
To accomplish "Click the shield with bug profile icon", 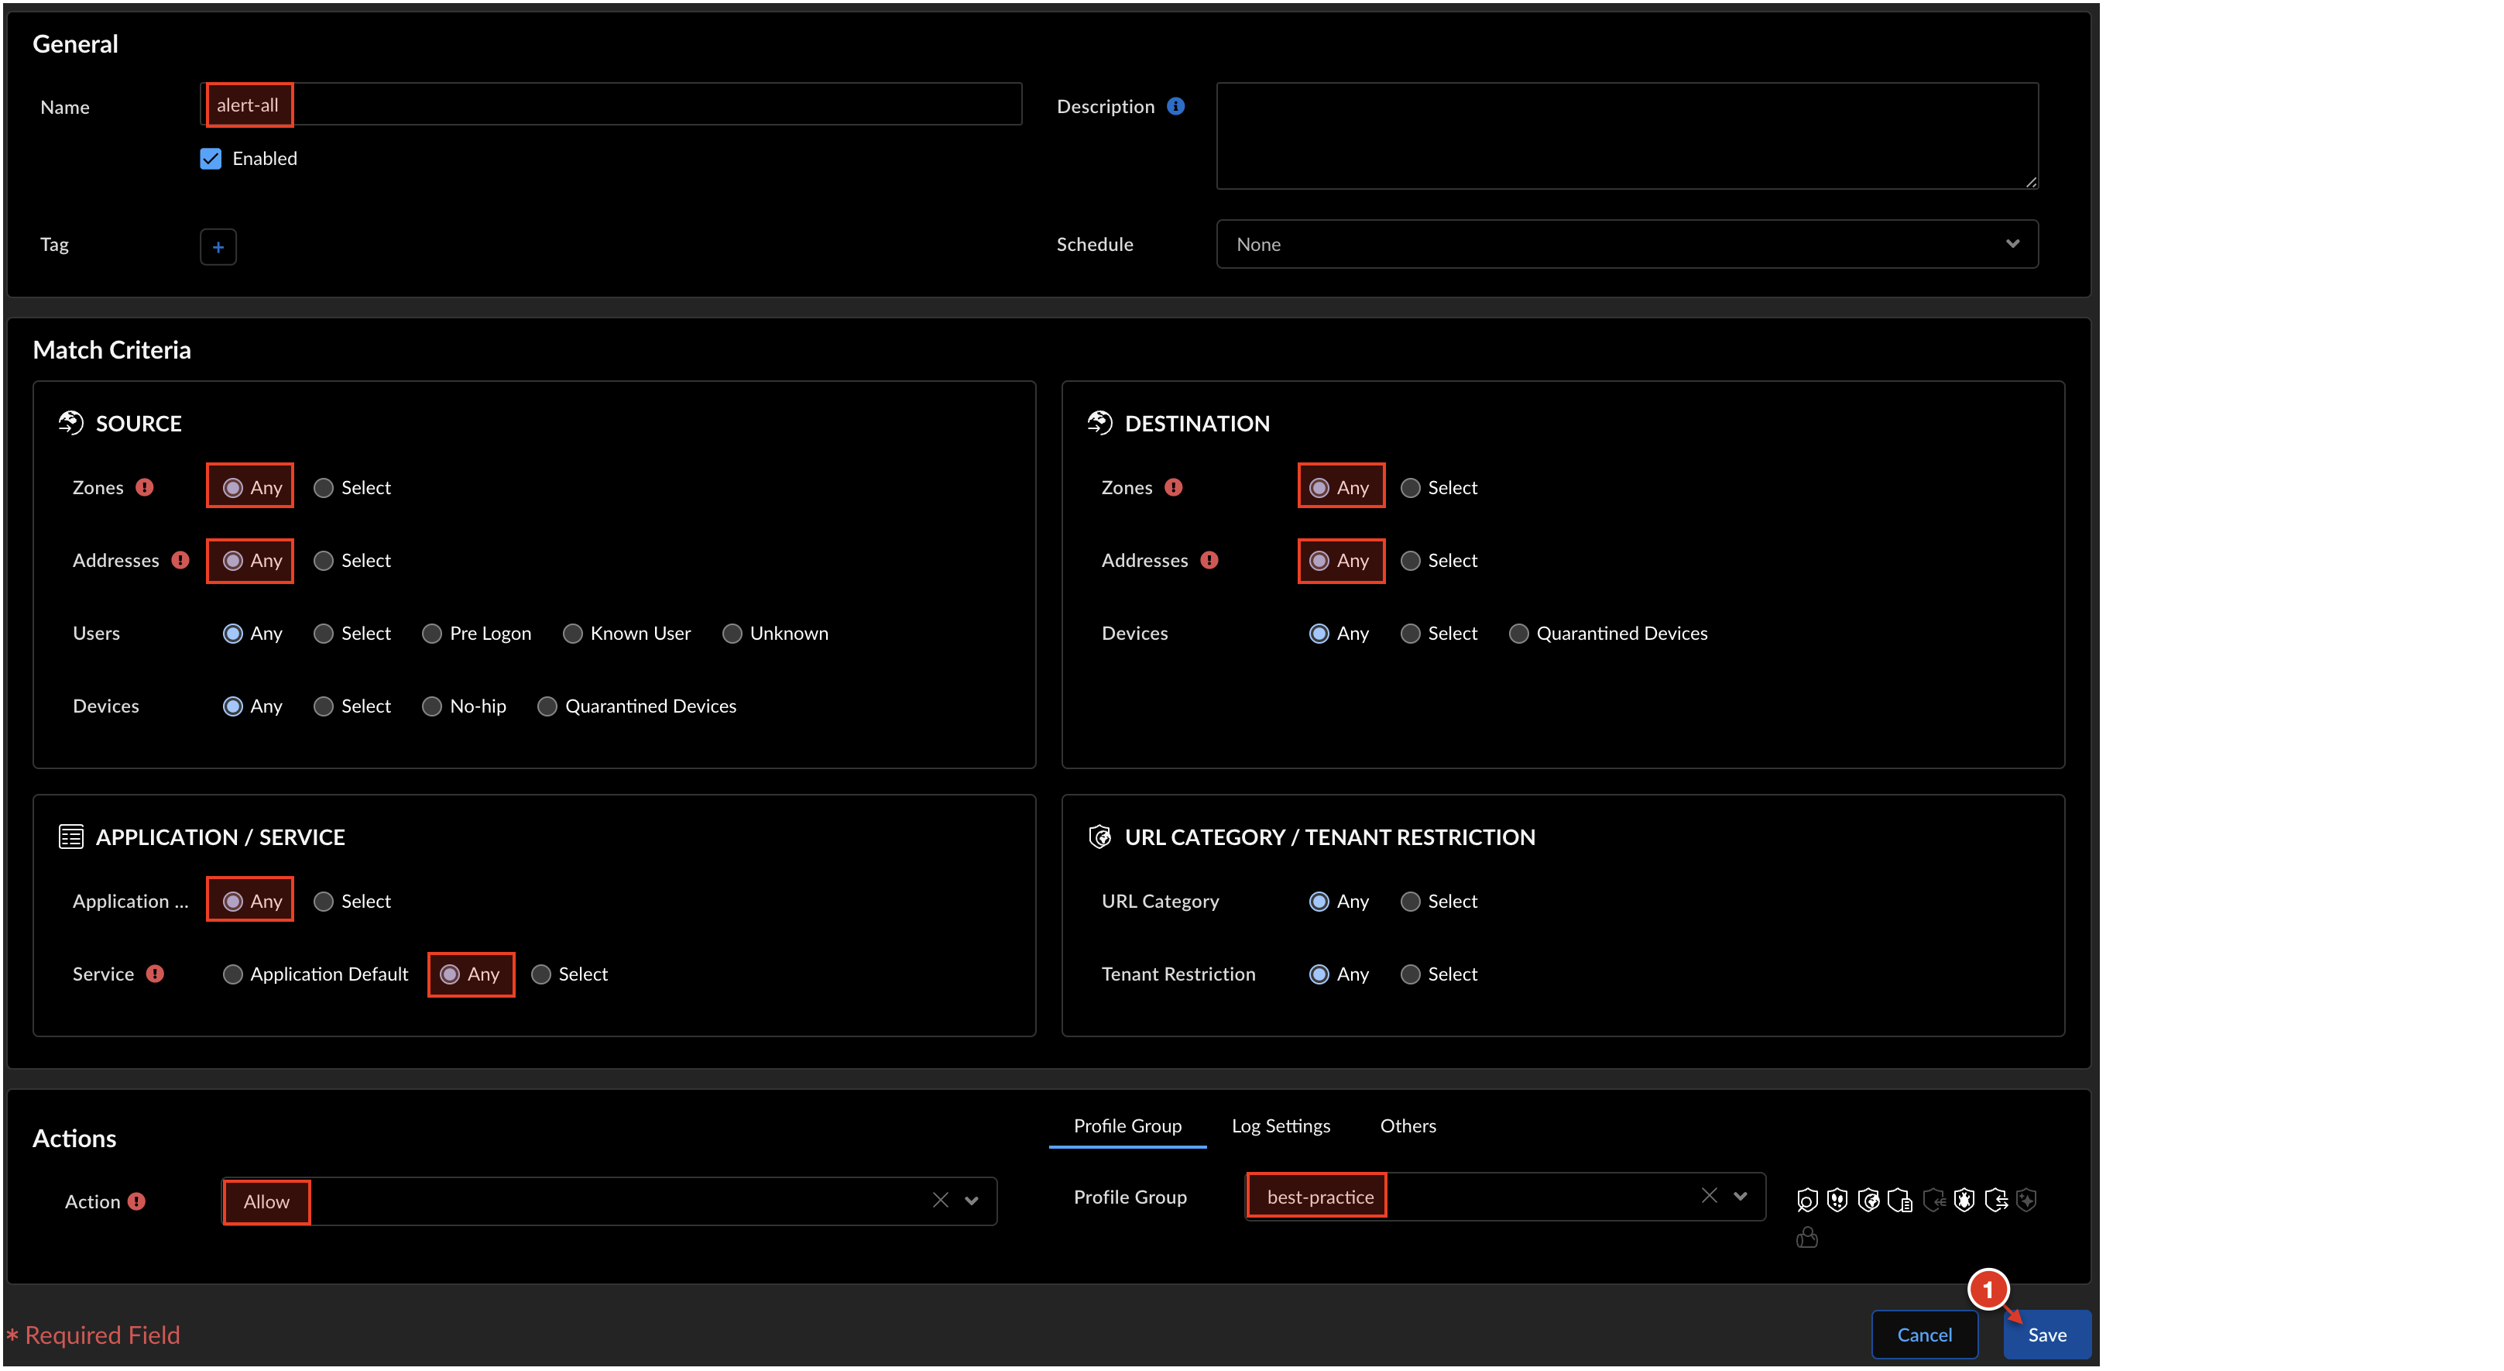I will tap(1964, 1201).
